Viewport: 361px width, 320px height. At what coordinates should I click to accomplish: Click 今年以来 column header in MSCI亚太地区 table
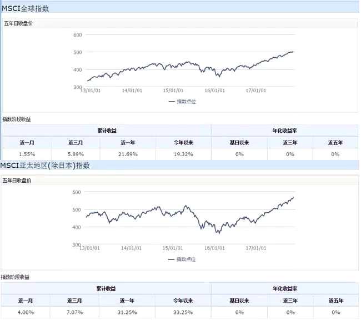point(183,301)
